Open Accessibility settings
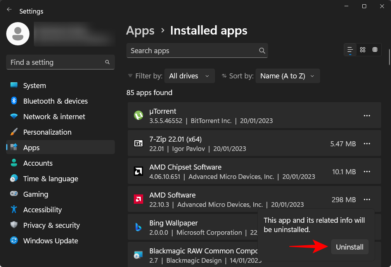The height and width of the screenshot is (267, 391). 43,210
